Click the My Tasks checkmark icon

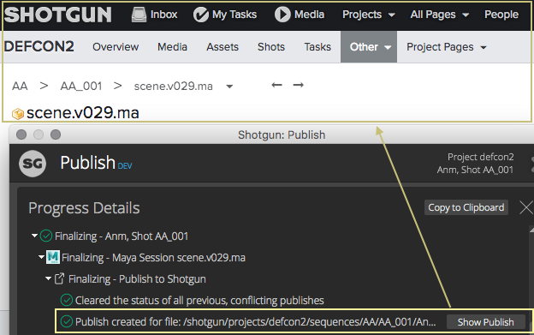click(200, 15)
